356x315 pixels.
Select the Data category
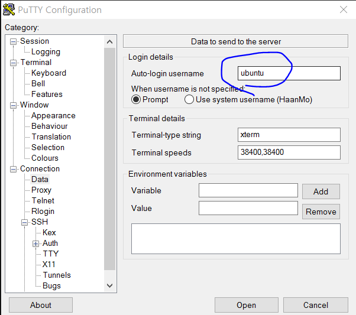[40, 179]
